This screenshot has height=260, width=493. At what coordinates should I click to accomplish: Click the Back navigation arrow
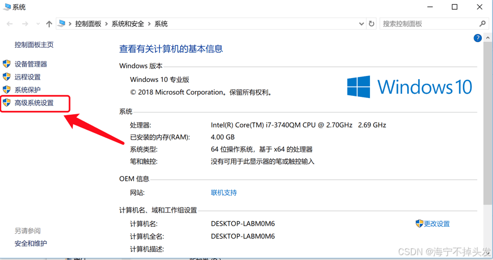point(10,24)
